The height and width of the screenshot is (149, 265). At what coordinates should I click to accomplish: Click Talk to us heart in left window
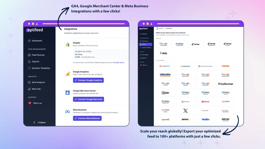tap(30, 103)
